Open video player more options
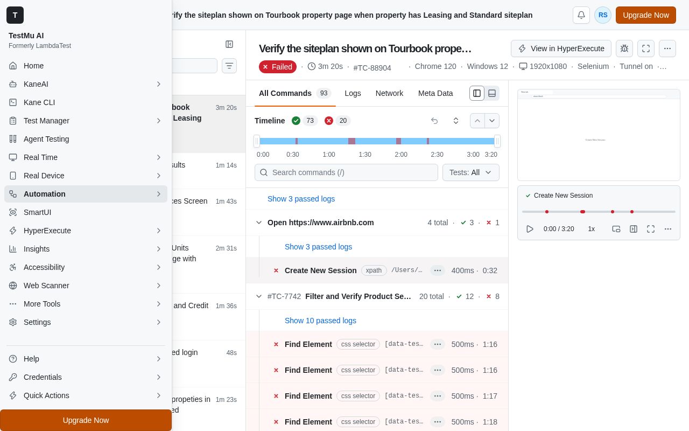The image size is (689, 431). coord(668,229)
